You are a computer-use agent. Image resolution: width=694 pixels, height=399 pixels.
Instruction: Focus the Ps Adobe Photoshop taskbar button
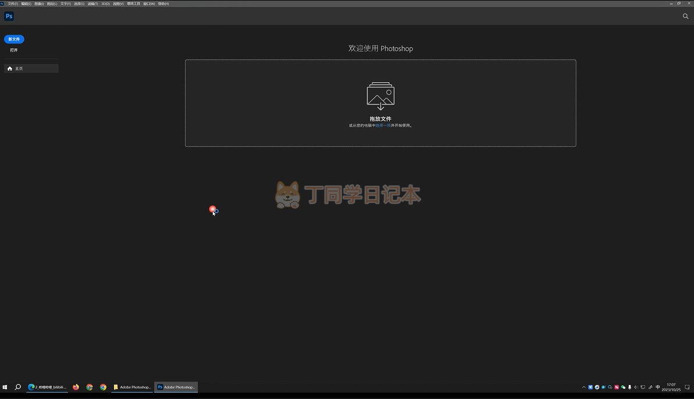pos(177,387)
